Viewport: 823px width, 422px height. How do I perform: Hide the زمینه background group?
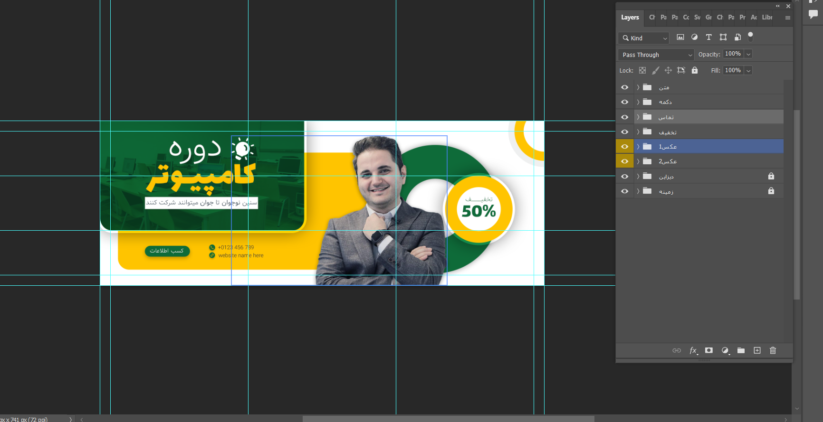624,191
